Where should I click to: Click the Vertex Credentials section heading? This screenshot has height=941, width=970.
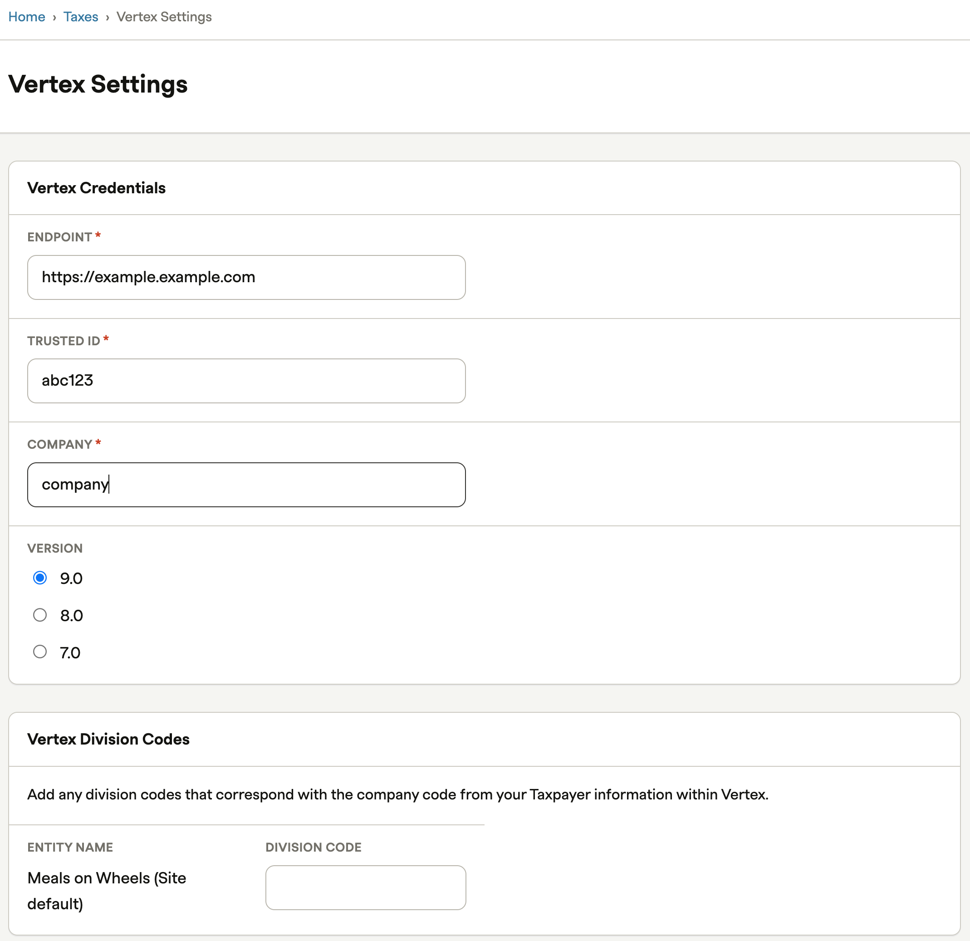click(97, 188)
